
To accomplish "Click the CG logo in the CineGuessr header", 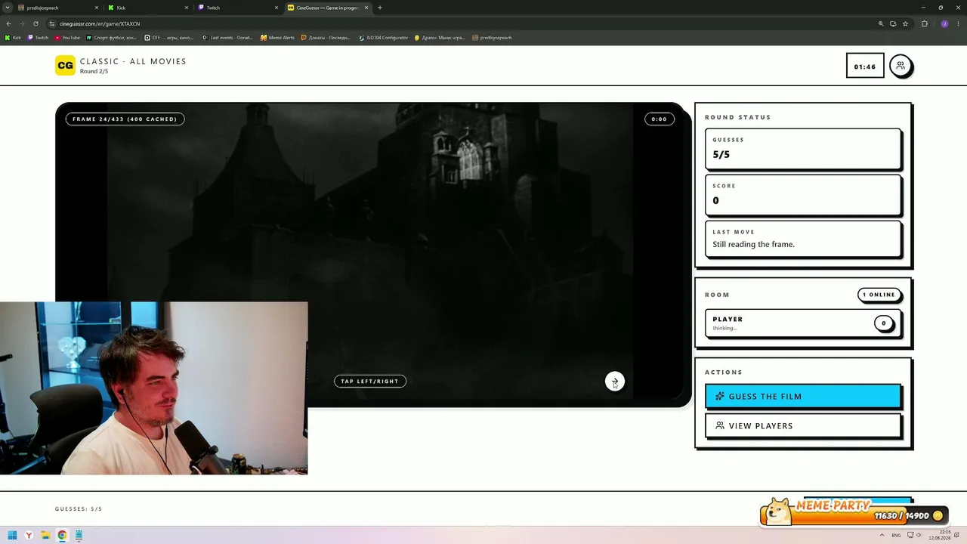I will [66, 66].
